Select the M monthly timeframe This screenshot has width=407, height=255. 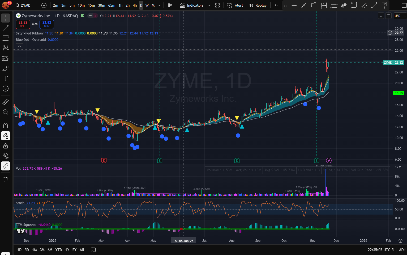pyautogui.click(x=153, y=5)
